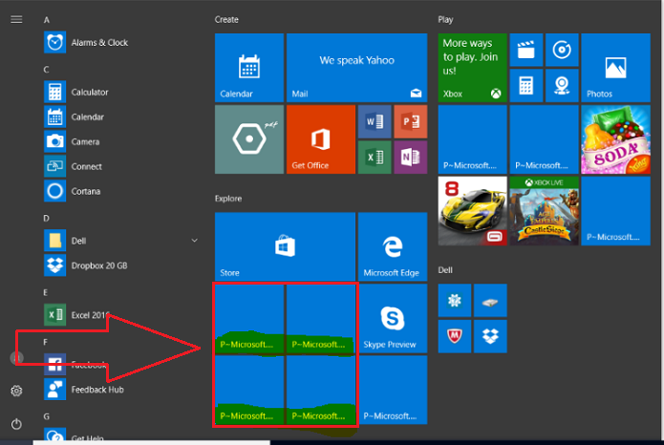Open the Xbox tile

(x=472, y=68)
